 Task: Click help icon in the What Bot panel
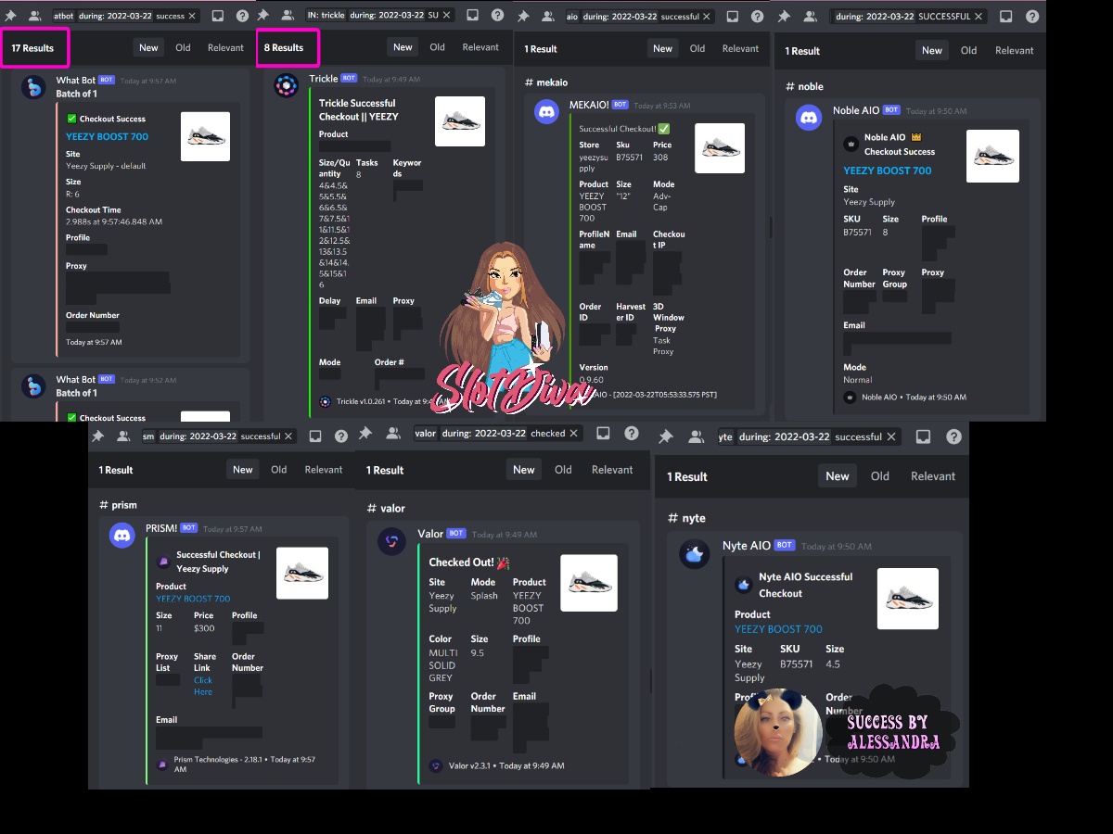pos(242,16)
